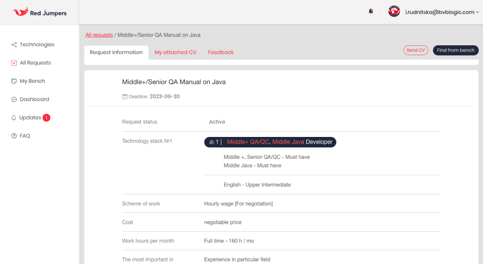The image size is (483, 264).
Task: Click the Middle Java Developer tag
Action: point(302,142)
